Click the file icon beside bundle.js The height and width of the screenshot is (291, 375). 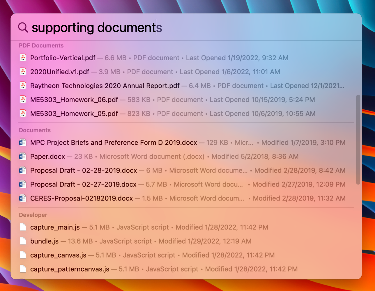pyautogui.click(x=23, y=241)
